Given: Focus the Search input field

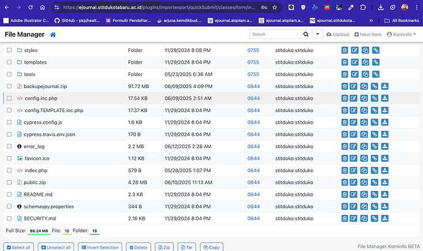Looking at the screenshot, I should click(x=276, y=34).
